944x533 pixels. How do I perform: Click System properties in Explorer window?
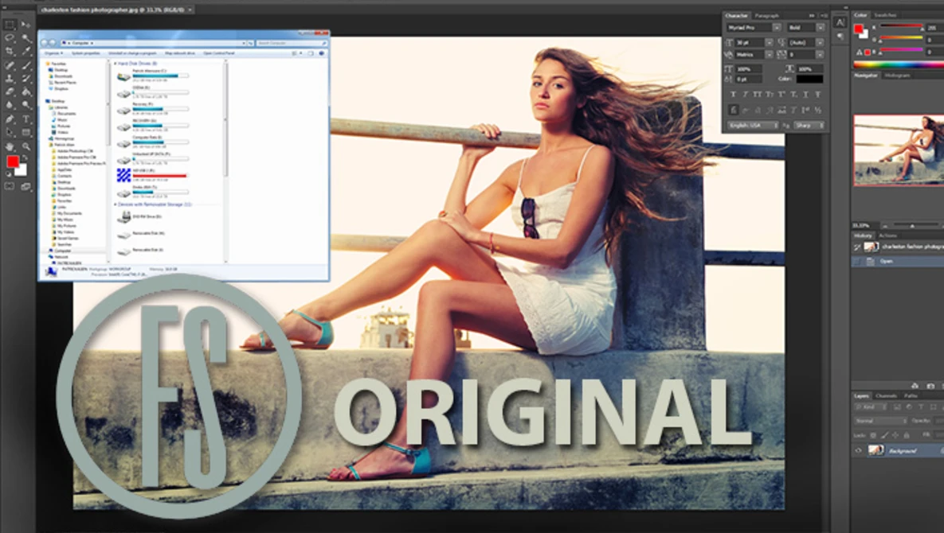point(85,53)
